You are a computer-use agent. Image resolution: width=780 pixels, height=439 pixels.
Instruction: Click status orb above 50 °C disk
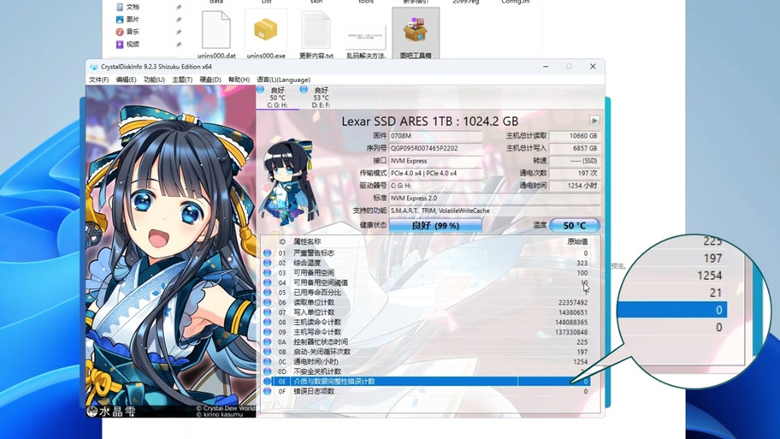(x=260, y=90)
